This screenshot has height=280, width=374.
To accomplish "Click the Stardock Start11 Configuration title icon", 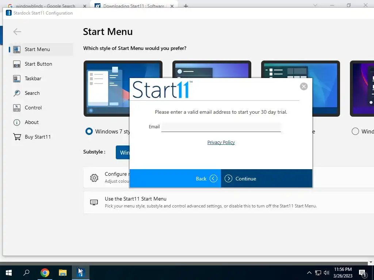I will [x=9, y=13].
